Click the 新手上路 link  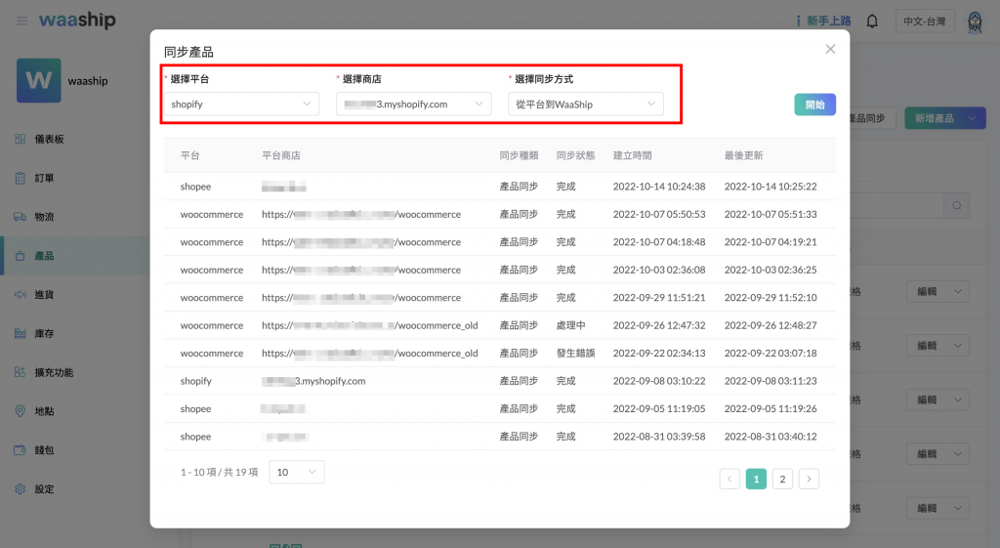824,21
